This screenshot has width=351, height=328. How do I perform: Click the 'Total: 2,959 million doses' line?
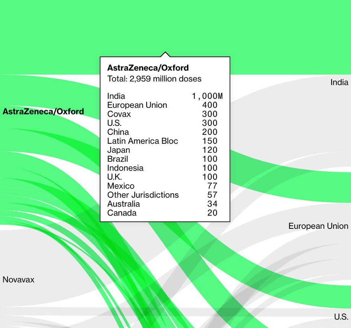[154, 79]
